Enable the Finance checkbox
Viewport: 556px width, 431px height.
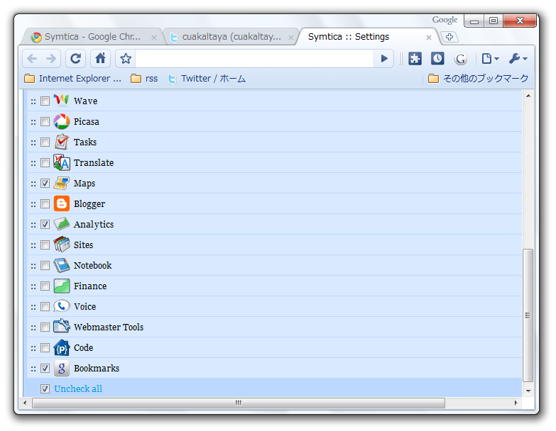pos(45,286)
